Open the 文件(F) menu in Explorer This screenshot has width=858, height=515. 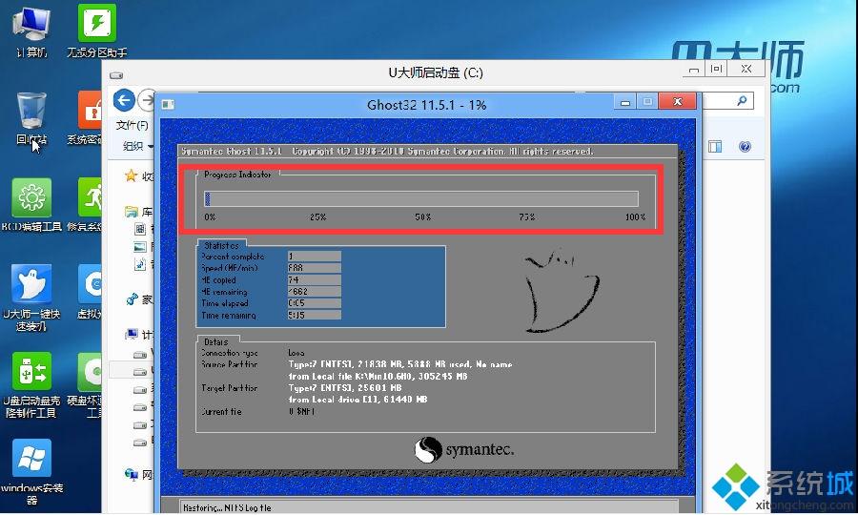point(132,125)
